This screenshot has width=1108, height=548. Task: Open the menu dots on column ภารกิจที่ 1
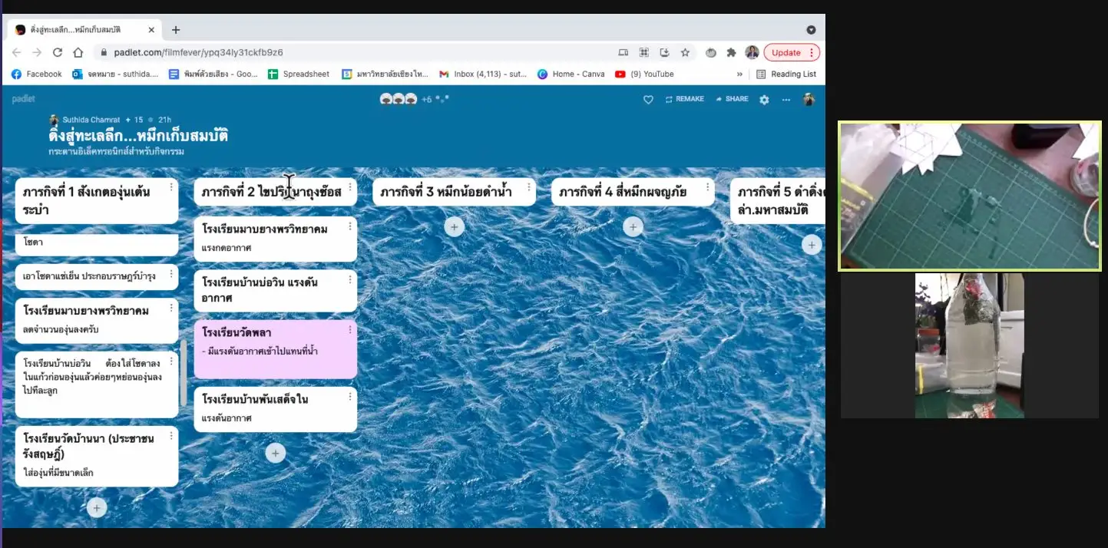(171, 186)
